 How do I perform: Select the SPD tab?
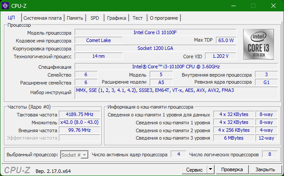[x=94, y=18]
